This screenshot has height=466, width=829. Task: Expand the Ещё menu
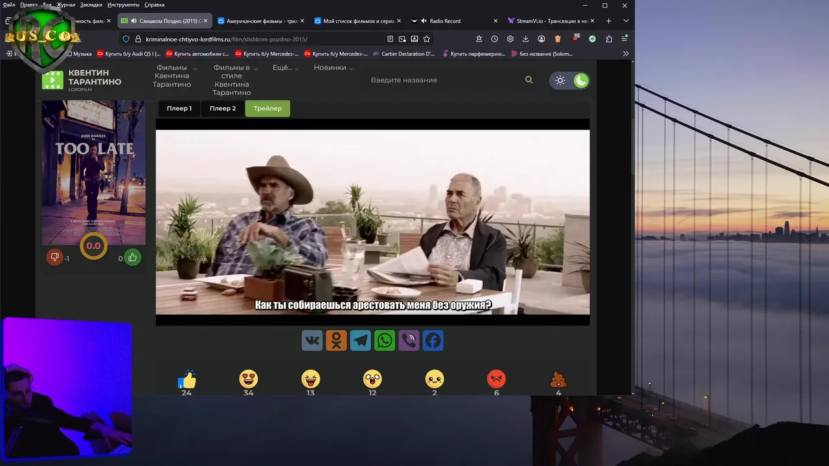pos(286,67)
